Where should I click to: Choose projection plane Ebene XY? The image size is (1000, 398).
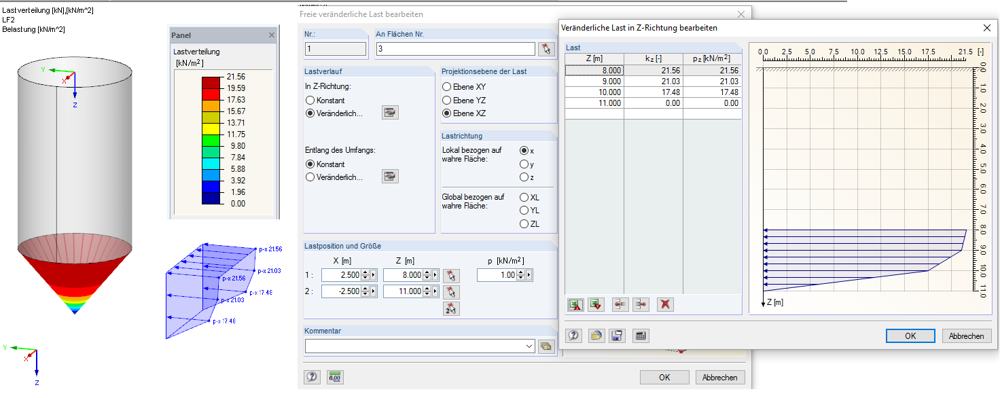[x=447, y=87]
